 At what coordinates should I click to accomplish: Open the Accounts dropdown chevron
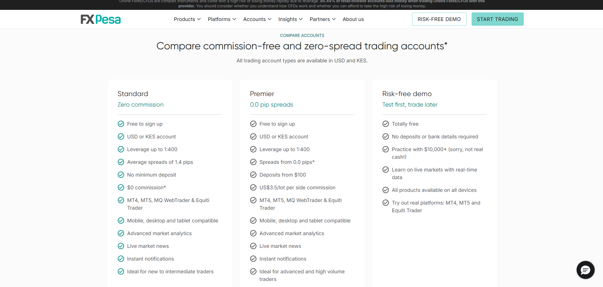pyautogui.click(x=270, y=19)
